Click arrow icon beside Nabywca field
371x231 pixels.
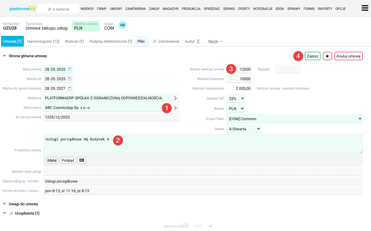pos(176,98)
